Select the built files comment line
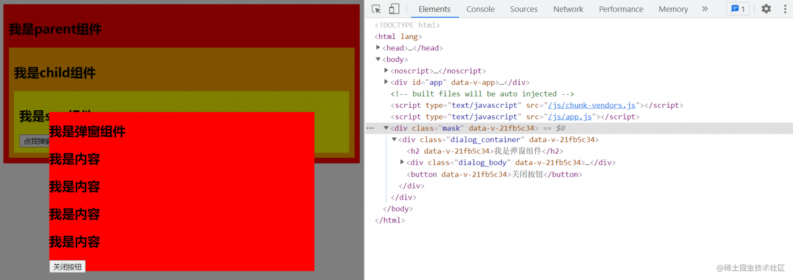 482,94
